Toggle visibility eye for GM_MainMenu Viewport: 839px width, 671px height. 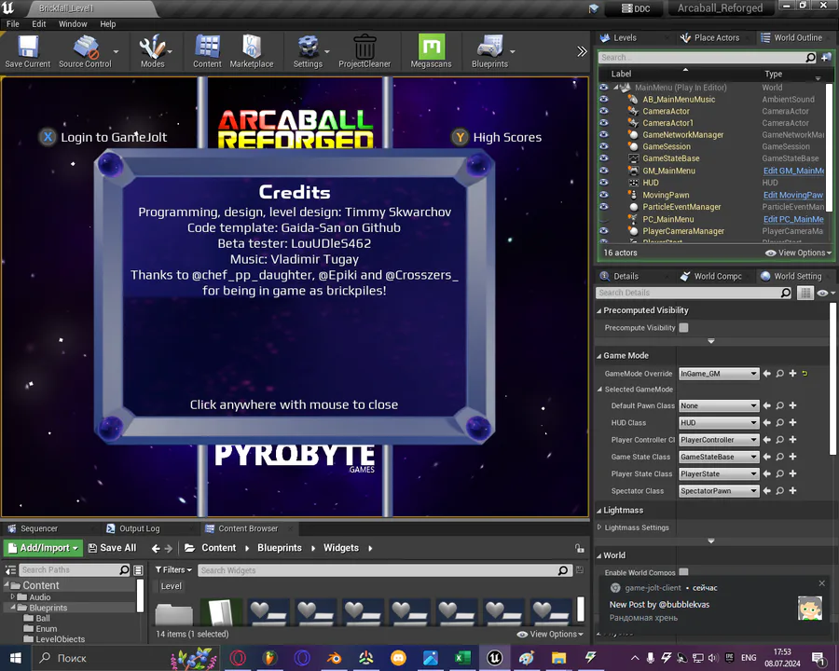coord(604,171)
